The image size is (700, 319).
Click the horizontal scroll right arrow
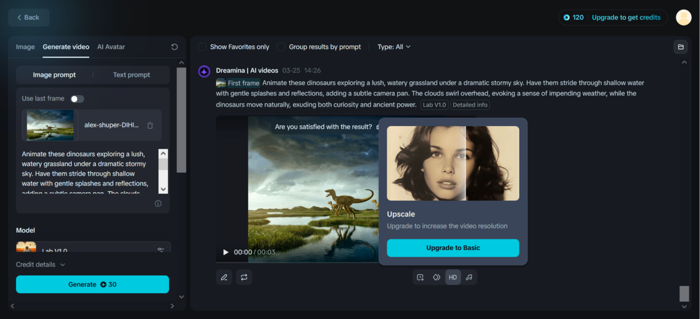pyautogui.click(x=172, y=306)
